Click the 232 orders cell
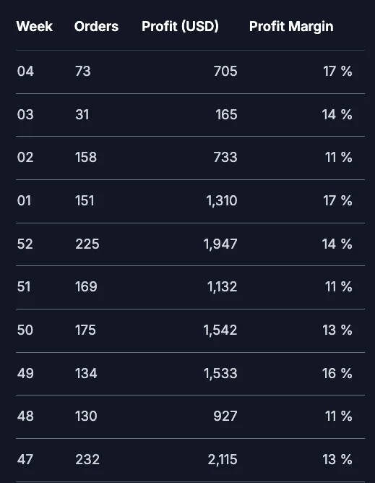 coord(87,460)
